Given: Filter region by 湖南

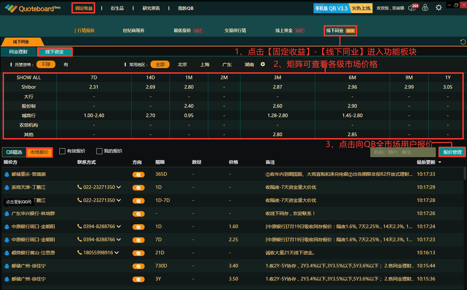Looking at the screenshot, I should click(x=249, y=64).
